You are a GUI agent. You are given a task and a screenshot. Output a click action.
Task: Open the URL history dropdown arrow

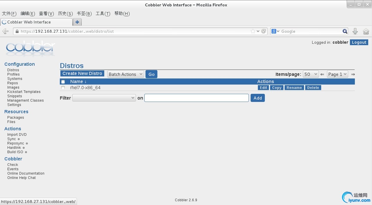[x=258, y=31]
